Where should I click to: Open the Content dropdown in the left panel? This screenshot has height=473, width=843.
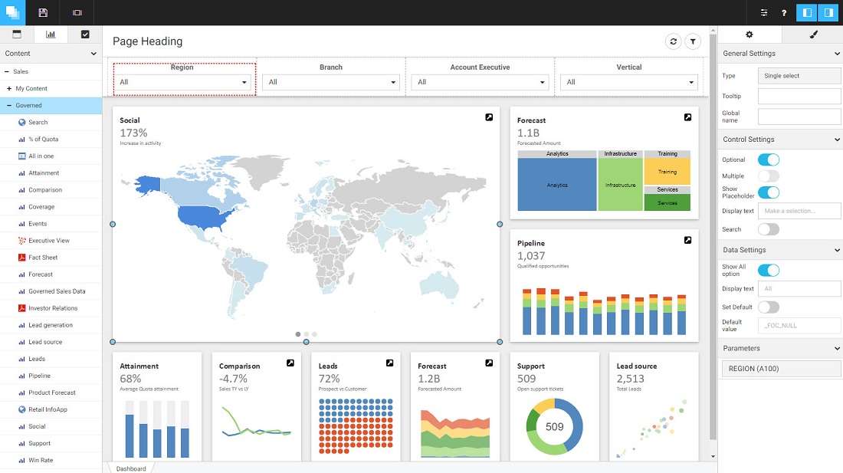(x=51, y=53)
